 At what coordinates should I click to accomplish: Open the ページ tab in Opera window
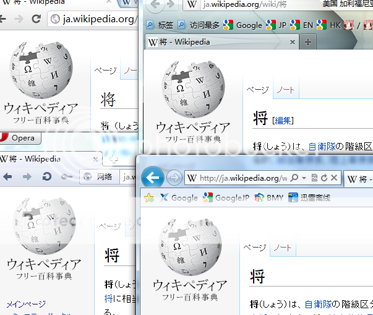[x=109, y=226]
